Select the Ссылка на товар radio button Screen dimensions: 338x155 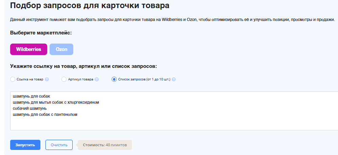pos(13,79)
